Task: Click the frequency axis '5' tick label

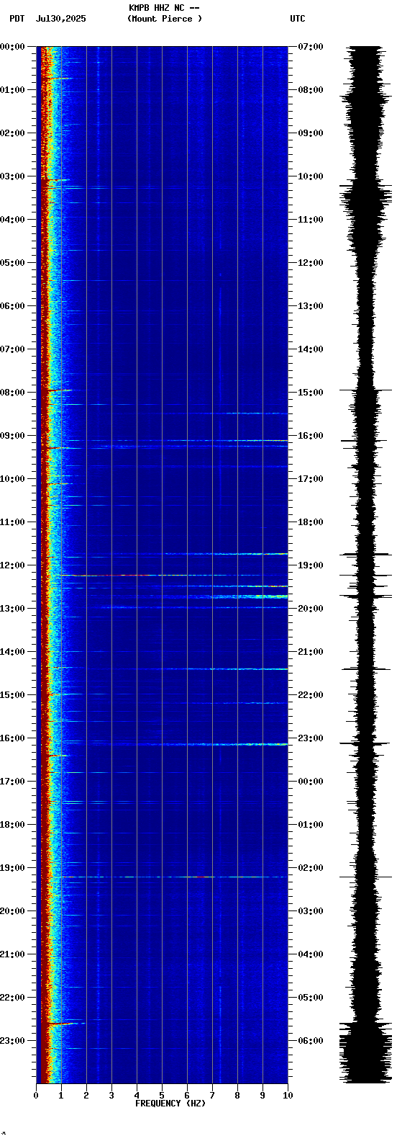Action: tap(162, 1096)
